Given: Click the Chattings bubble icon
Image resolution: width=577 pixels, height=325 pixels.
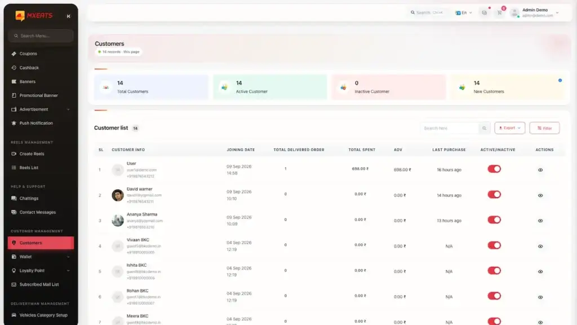Looking at the screenshot, I should pos(14,198).
